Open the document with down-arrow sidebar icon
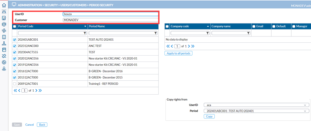This screenshot has width=311, height=131. 4,37
